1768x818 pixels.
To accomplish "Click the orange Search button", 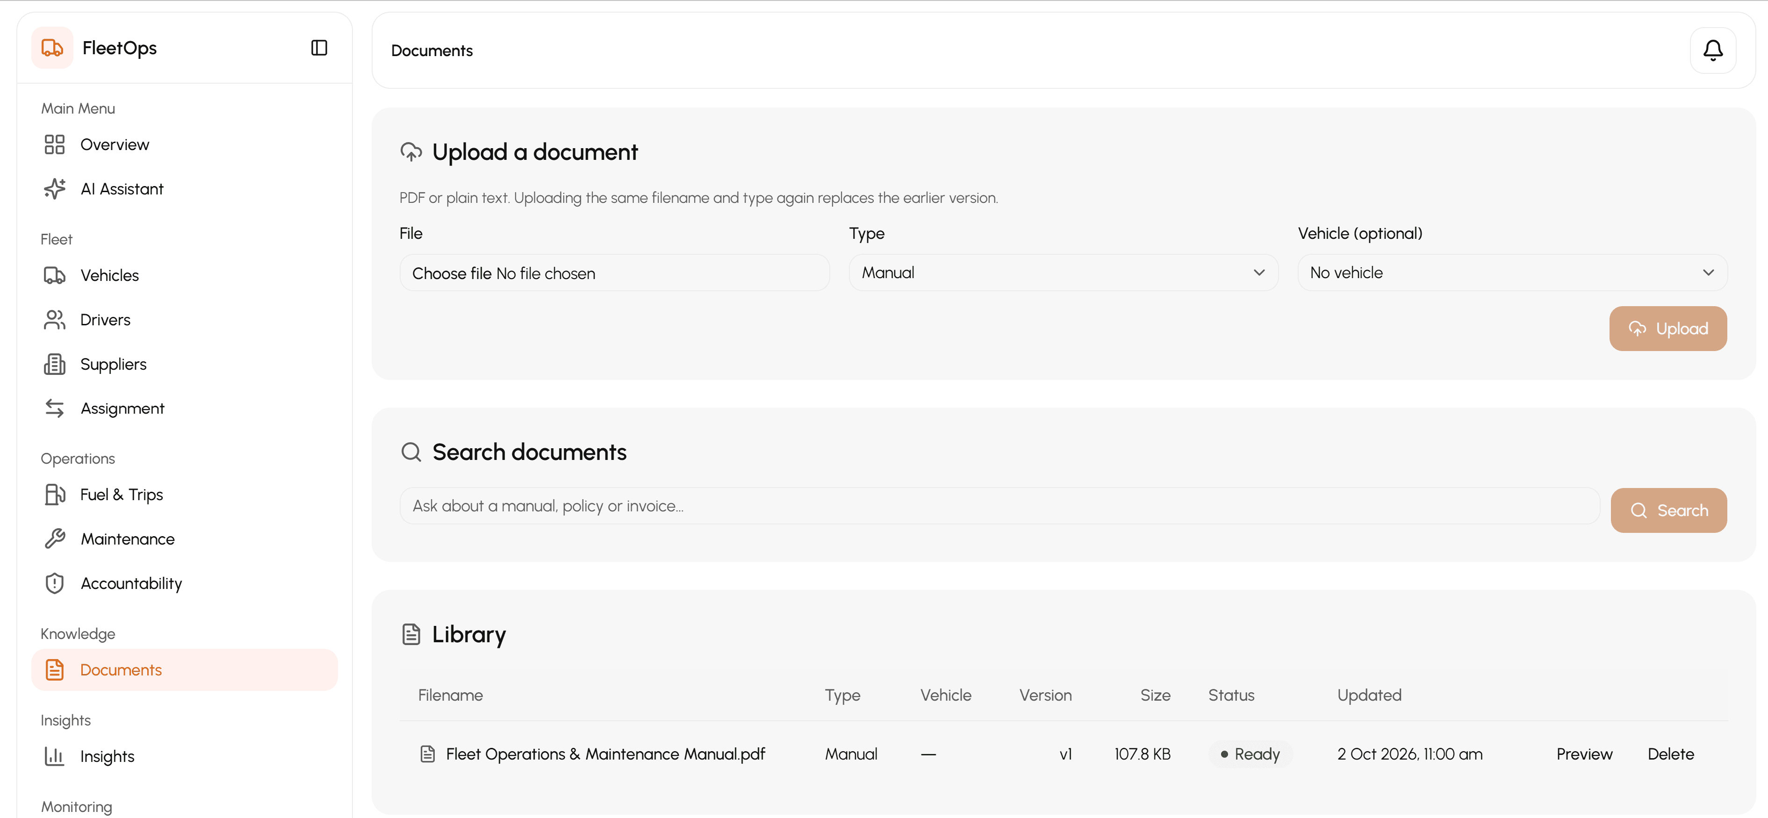I will click(x=1668, y=510).
